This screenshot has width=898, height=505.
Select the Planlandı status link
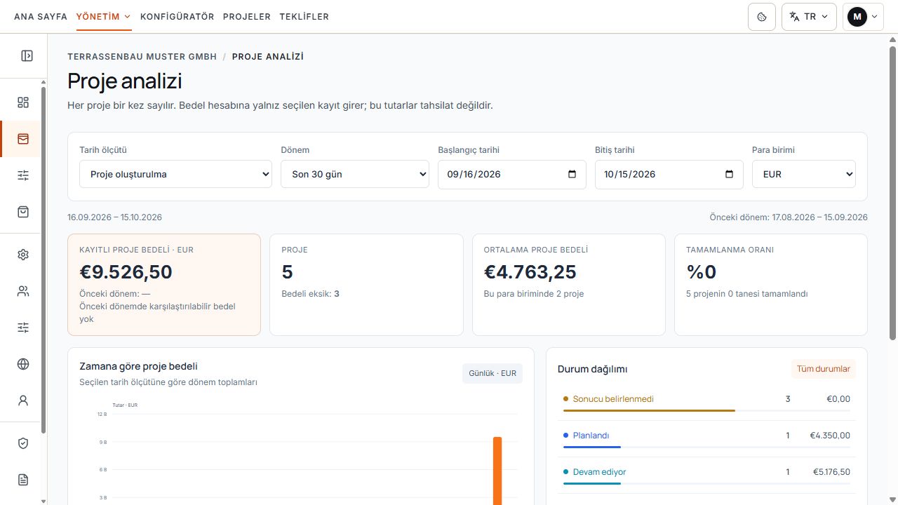tap(591, 436)
